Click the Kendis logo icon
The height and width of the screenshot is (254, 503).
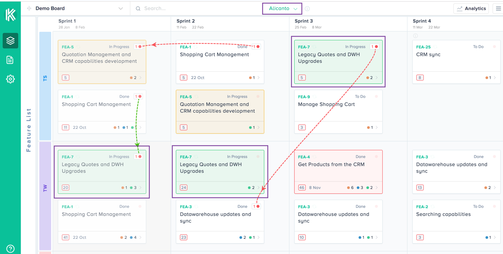(x=10, y=15)
